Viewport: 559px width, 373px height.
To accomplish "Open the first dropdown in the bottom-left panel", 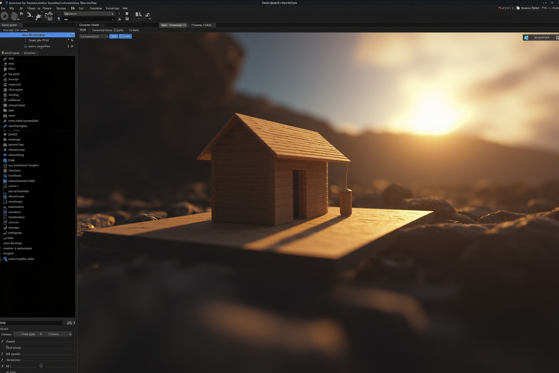I will [x=28, y=334].
